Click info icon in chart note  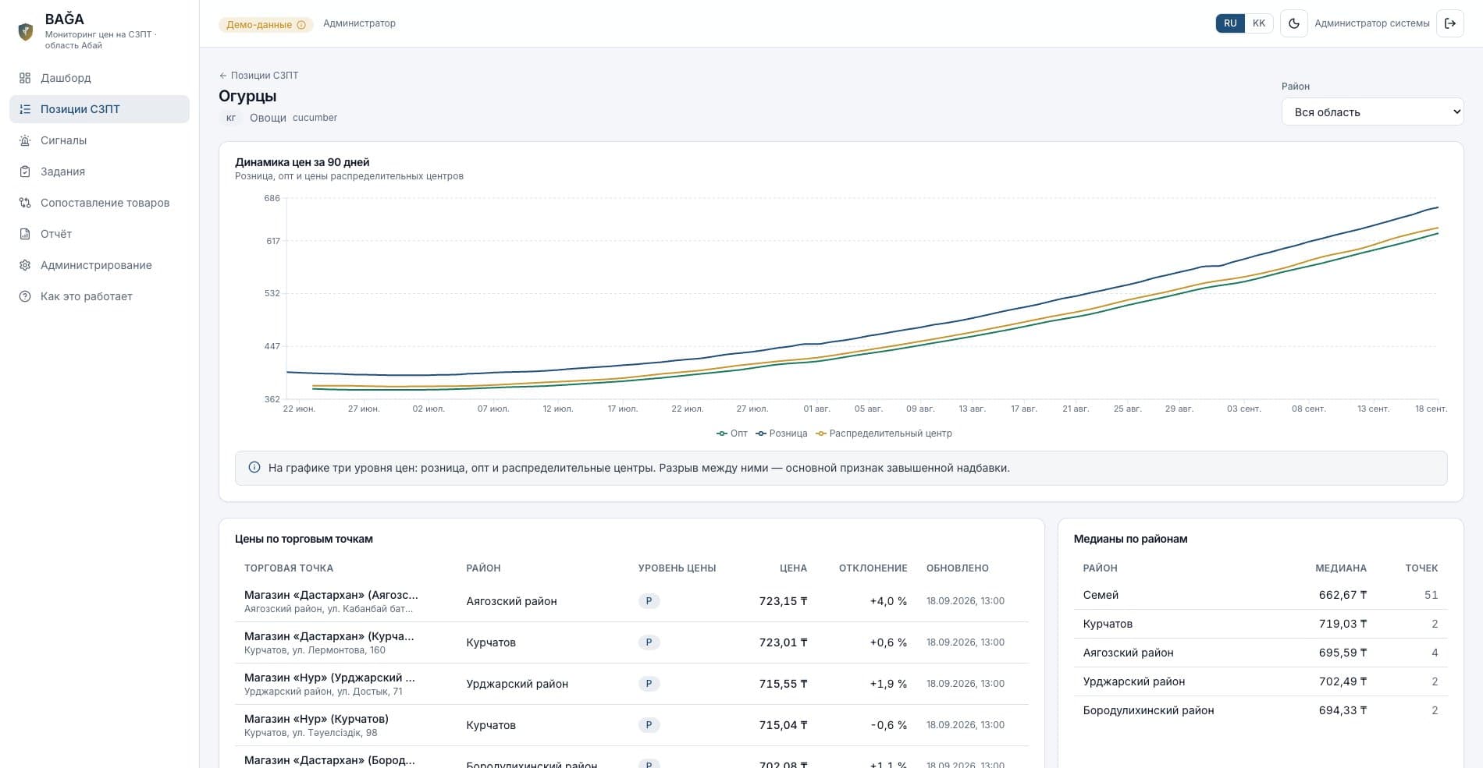[254, 468]
